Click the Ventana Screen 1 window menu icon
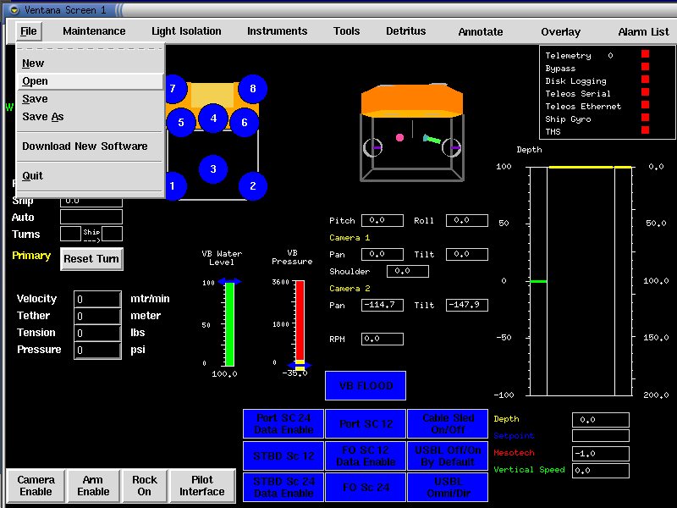 click(x=14, y=9)
